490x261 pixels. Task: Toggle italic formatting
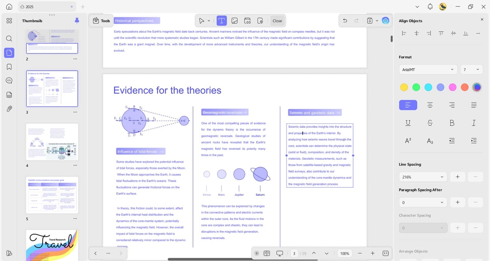(x=474, y=123)
